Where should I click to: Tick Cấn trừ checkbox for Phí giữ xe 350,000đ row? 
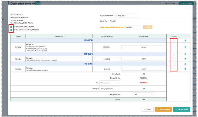click(x=174, y=47)
